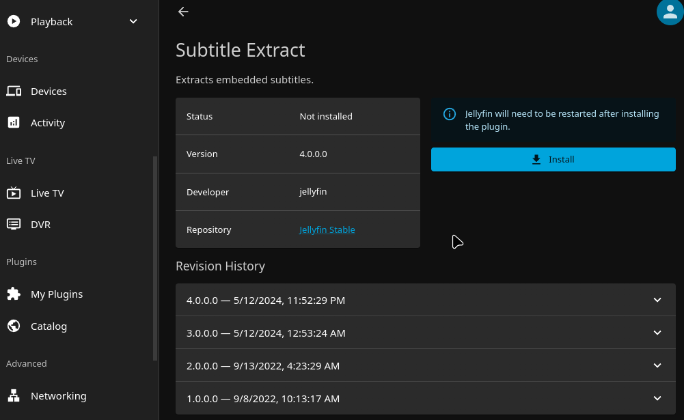The image size is (684, 420).
Task: Click the 'Live TV' section header label
Action: [20, 160]
